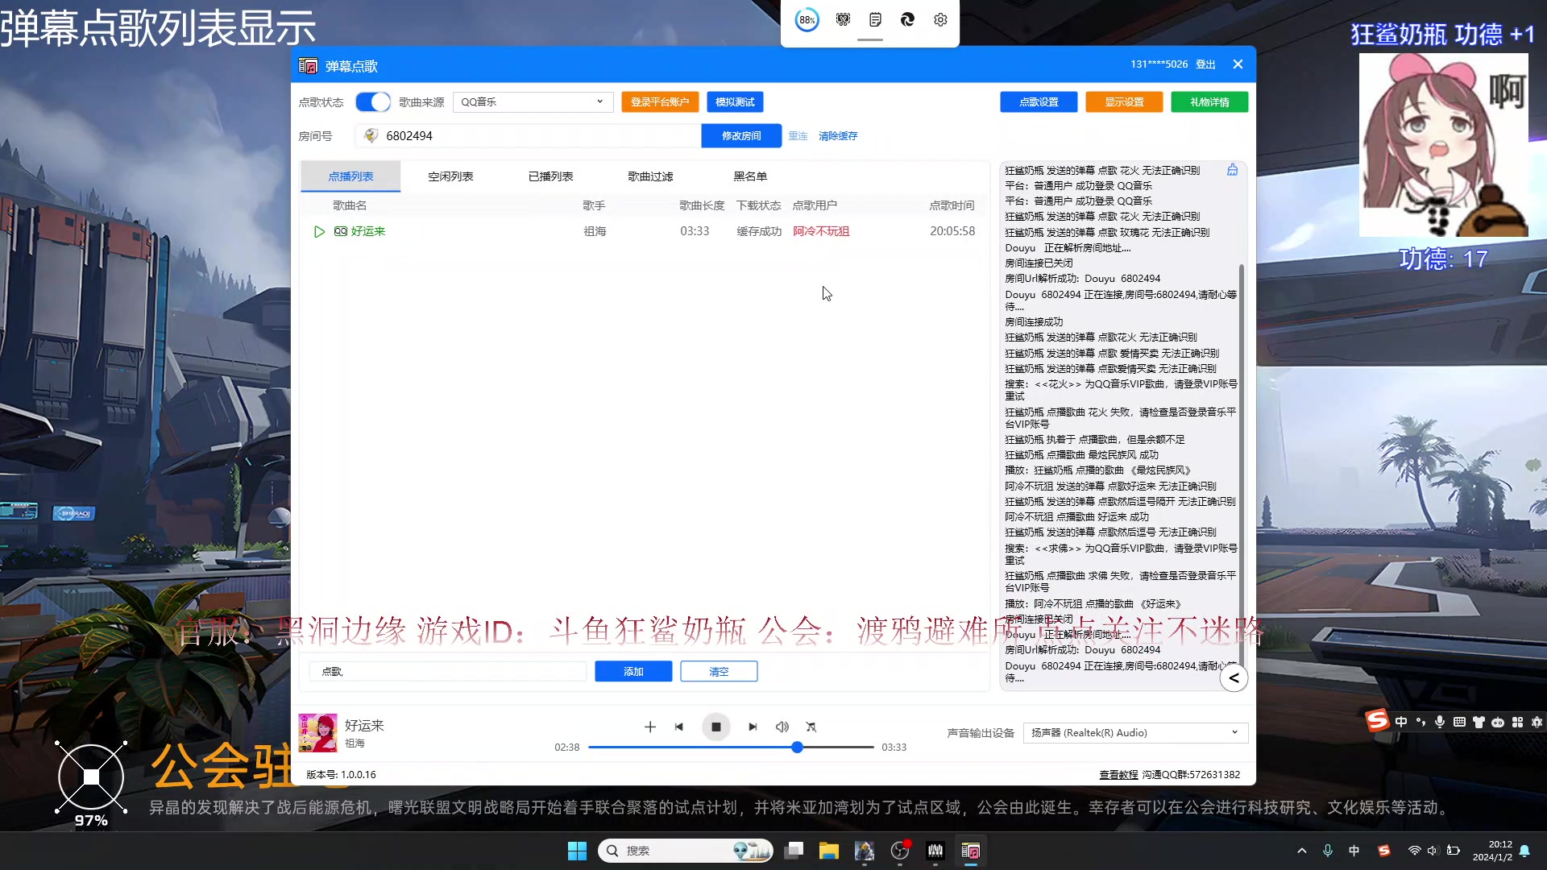Open File Explorer from the taskbar
The image size is (1547, 870).
coord(829,851)
